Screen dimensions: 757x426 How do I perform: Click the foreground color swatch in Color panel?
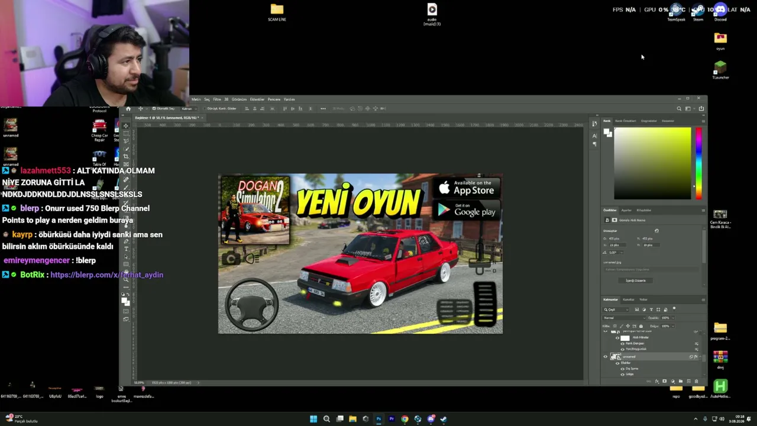(x=606, y=132)
